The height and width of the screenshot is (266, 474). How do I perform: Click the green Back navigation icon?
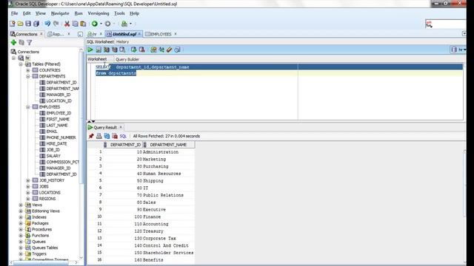click(95, 24)
